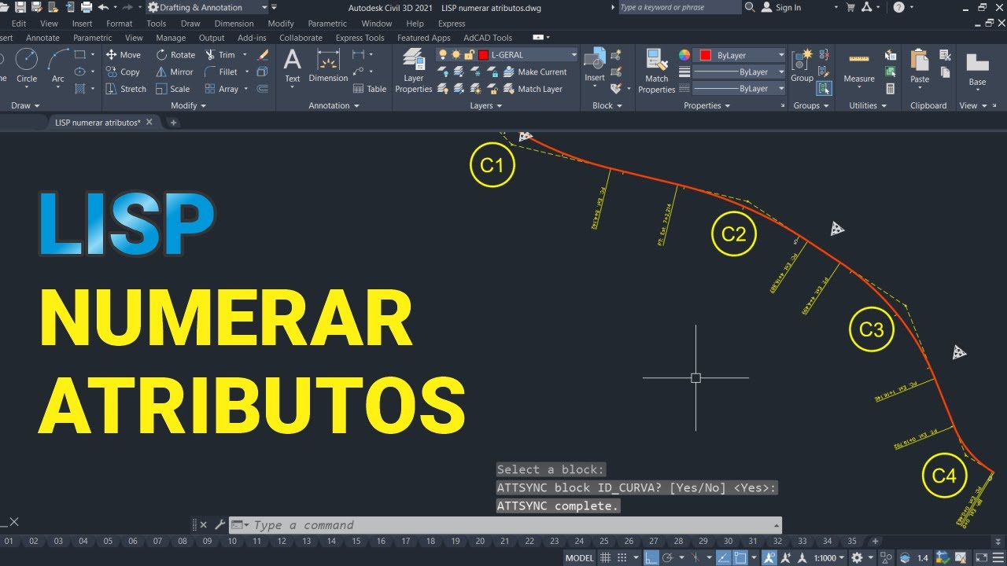Click the Match Layer button

[x=532, y=89]
